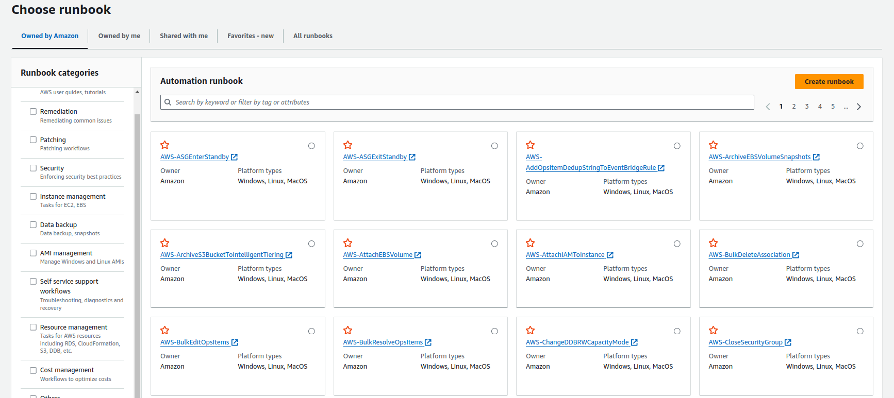Star the AWS-BulkDeleteAssociation runbook
This screenshot has height=398, width=894.
tap(714, 243)
